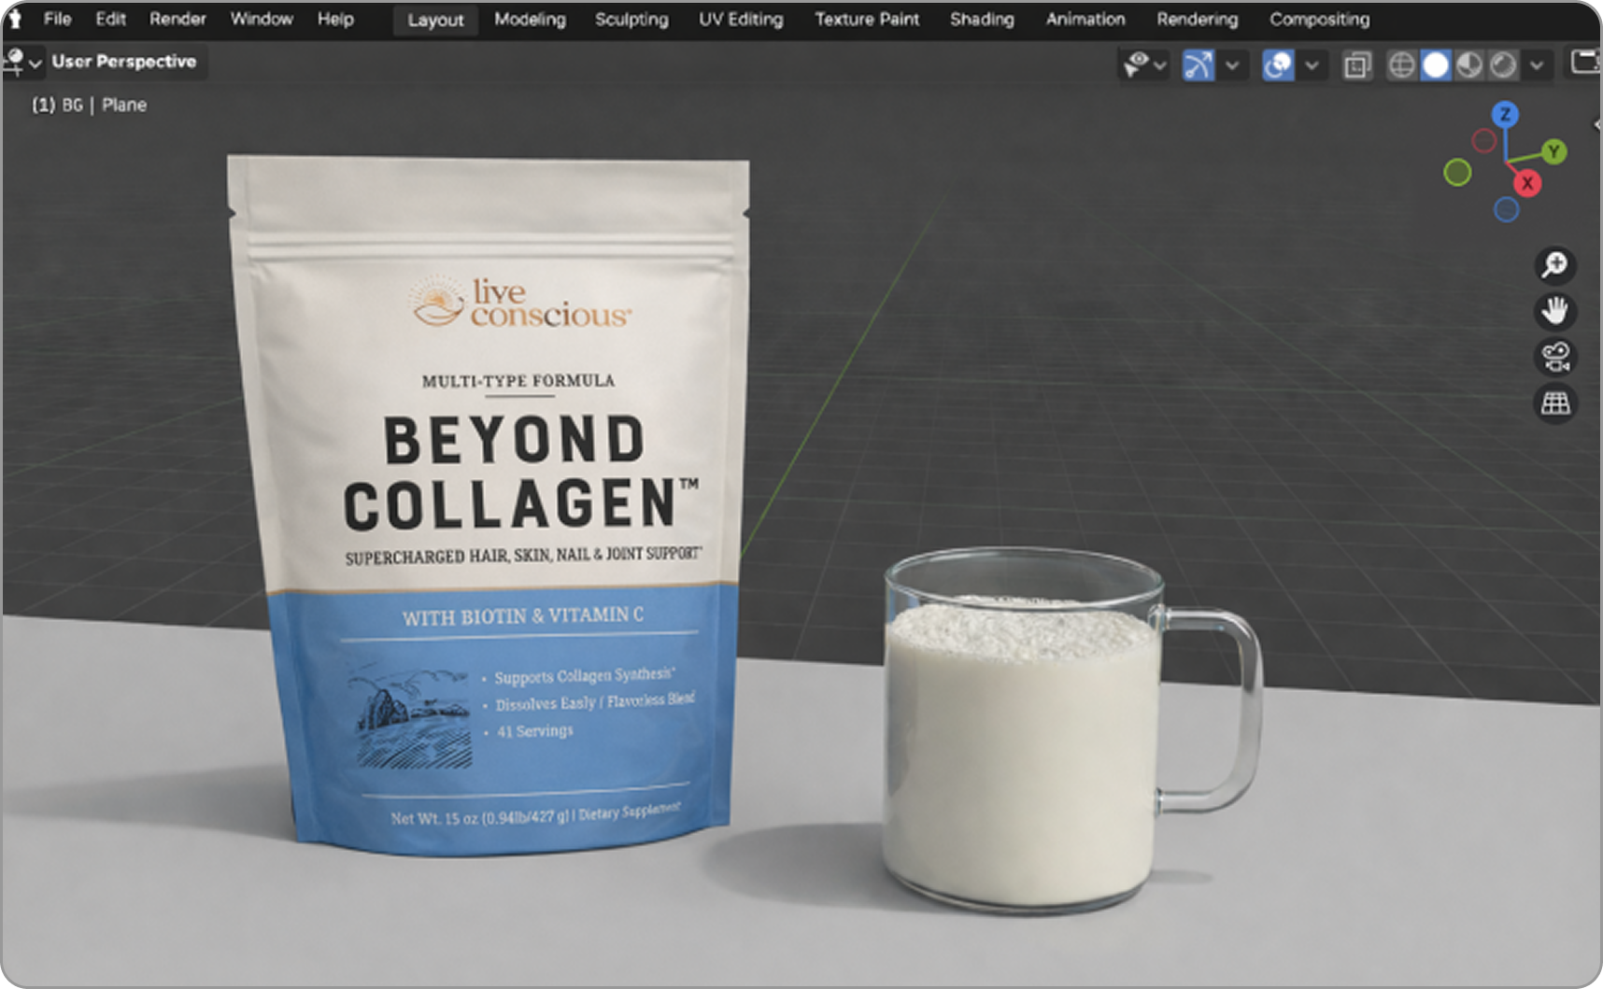Click the red X axis gizmo

[x=1527, y=183]
